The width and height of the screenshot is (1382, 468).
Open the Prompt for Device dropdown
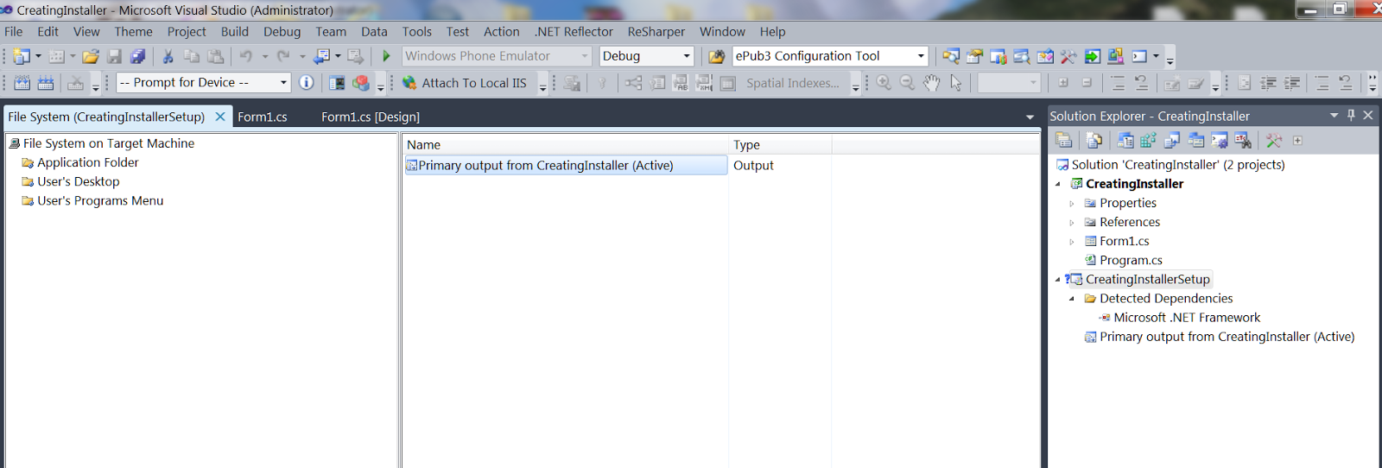click(x=282, y=83)
